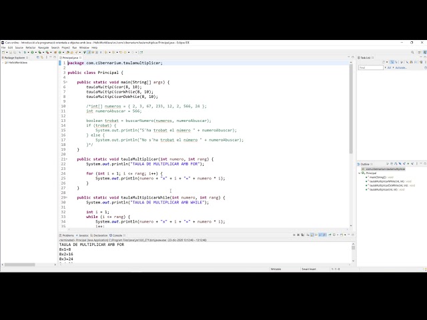Open the Search menu

[x=55, y=47]
